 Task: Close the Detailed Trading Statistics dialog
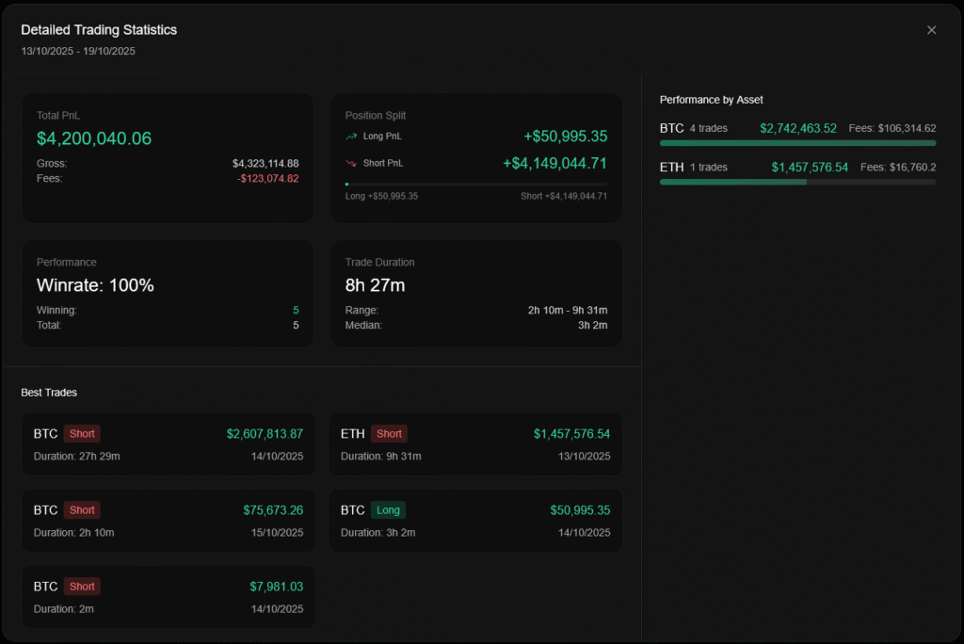[931, 30]
